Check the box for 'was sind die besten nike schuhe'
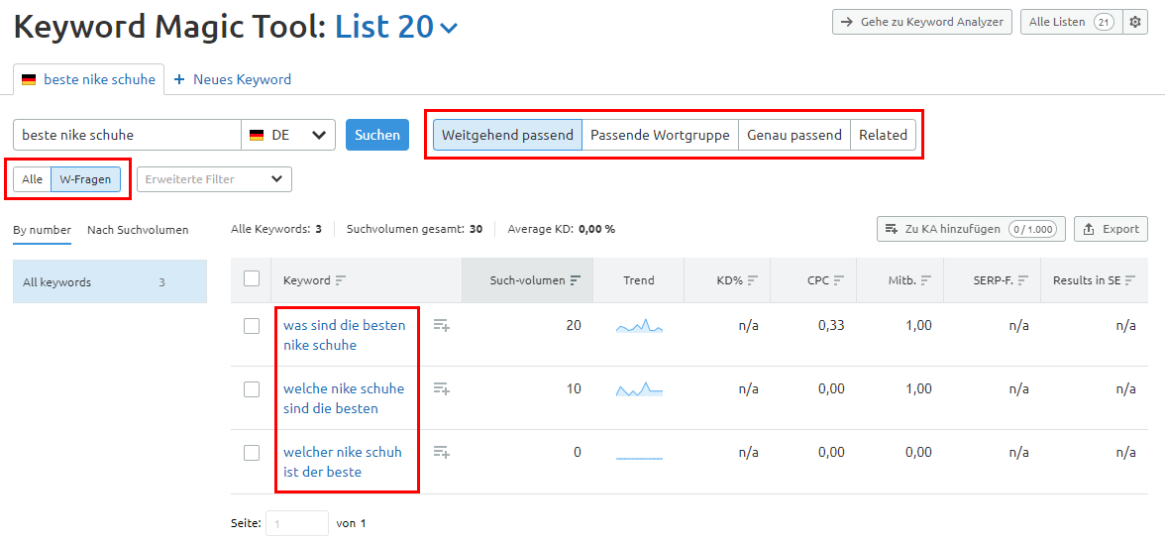The width and height of the screenshot is (1165, 543). (252, 325)
